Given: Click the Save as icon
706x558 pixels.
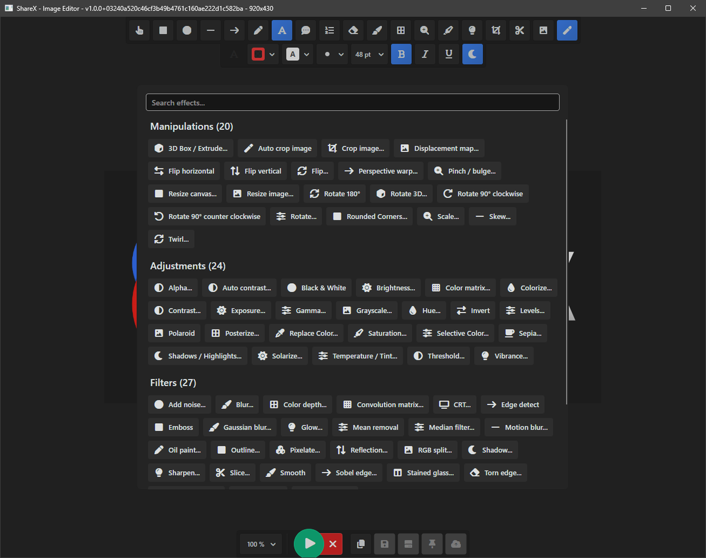Looking at the screenshot, I should [408, 544].
